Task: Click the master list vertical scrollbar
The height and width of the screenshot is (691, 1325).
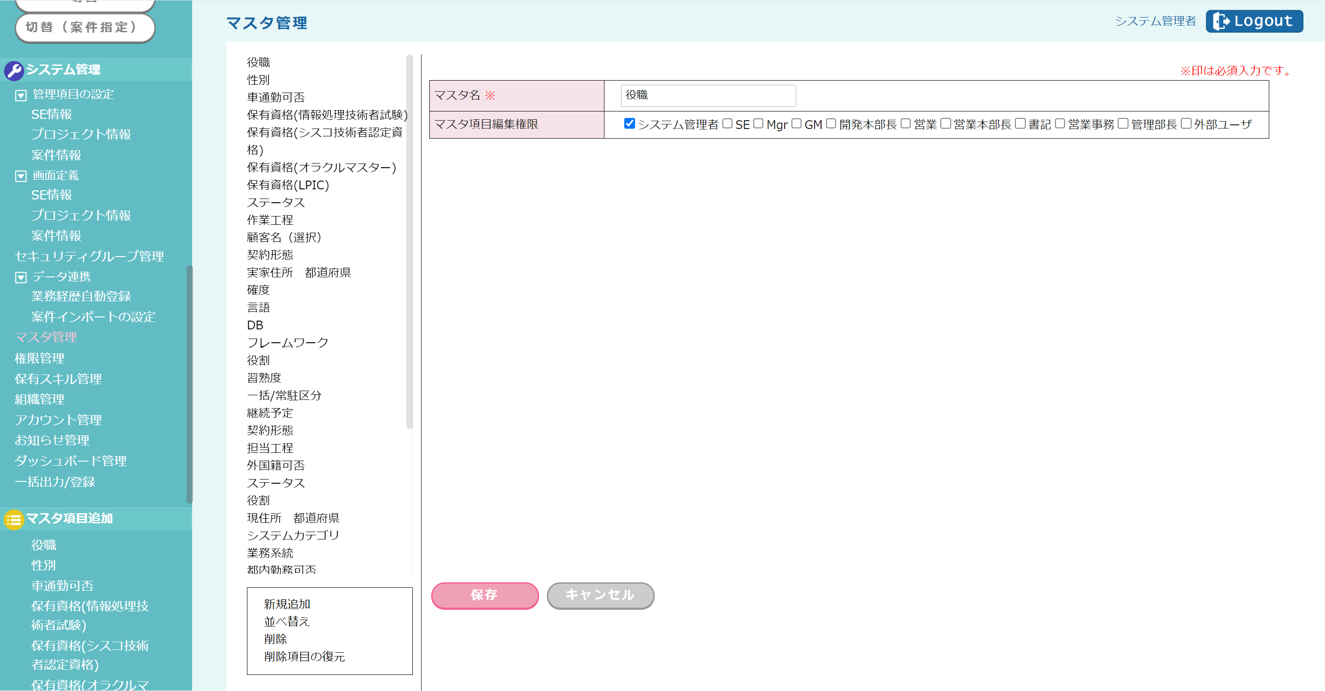Action: click(x=410, y=242)
